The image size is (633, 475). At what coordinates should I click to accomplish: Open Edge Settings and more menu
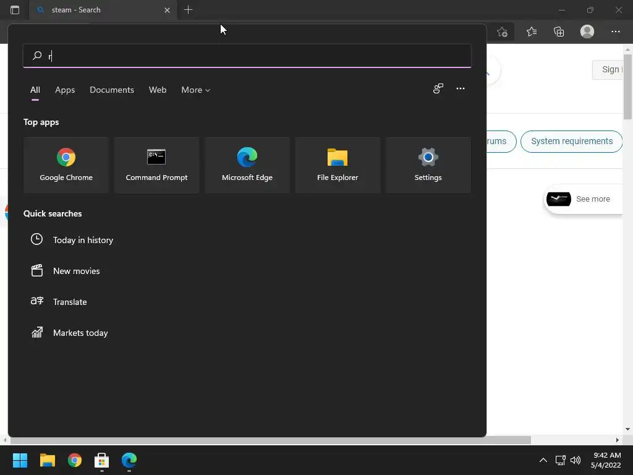(x=615, y=32)
